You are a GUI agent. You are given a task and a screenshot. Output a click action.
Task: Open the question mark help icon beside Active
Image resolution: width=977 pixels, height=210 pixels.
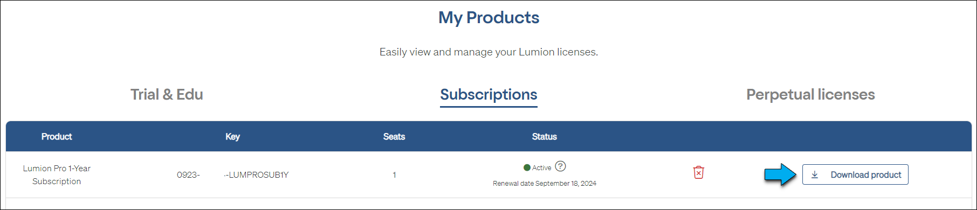[x=560, y=166]
